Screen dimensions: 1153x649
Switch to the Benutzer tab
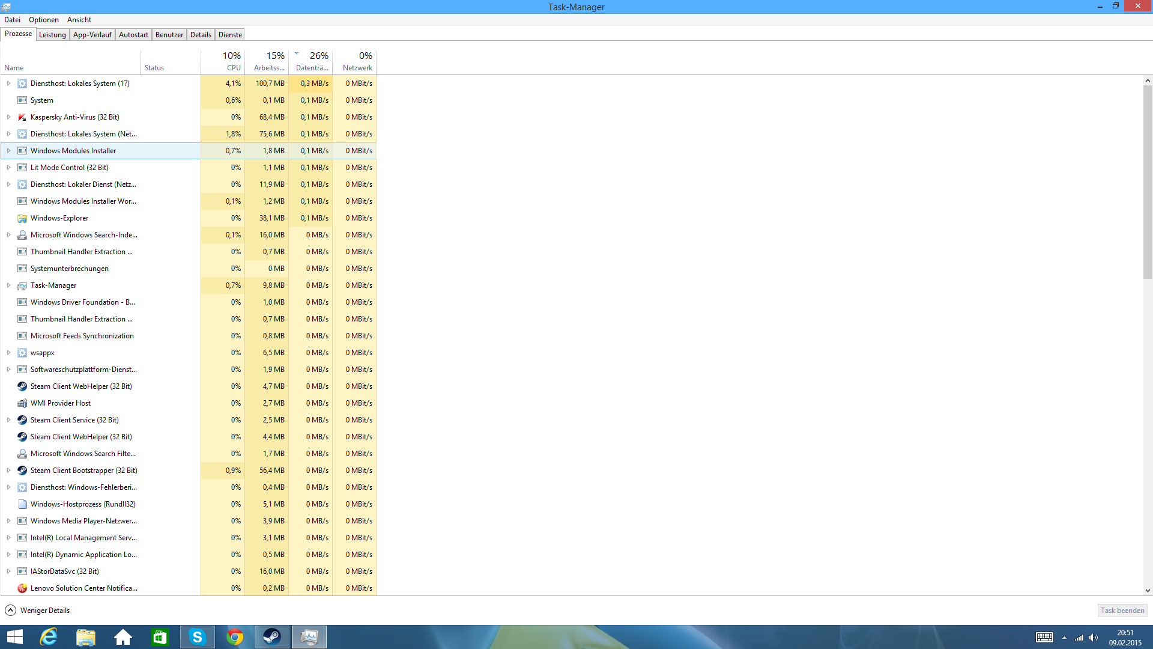point(169,35)
